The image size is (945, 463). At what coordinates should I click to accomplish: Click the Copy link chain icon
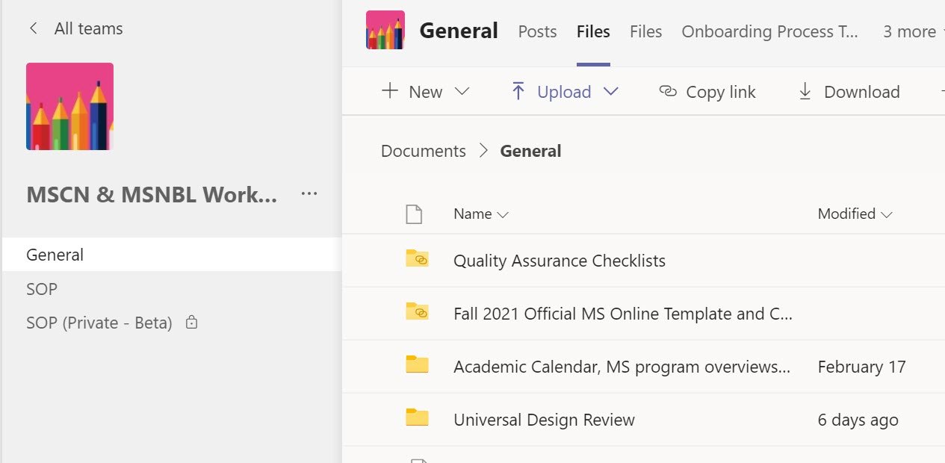668,91
